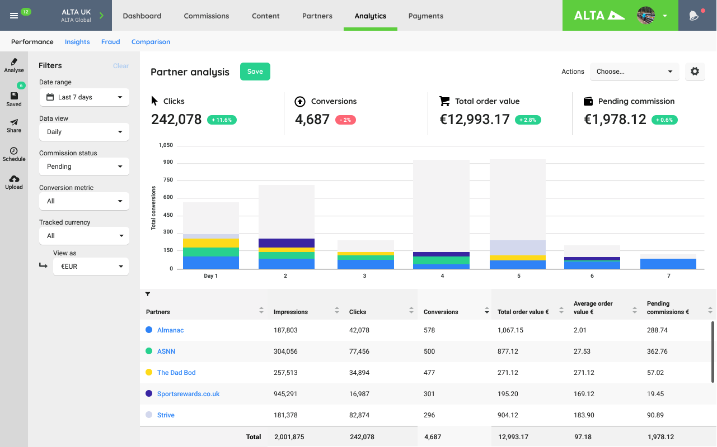717x447 pixels.
Task: Open the Actions Choose... dropdown
Action: point(634,72)
